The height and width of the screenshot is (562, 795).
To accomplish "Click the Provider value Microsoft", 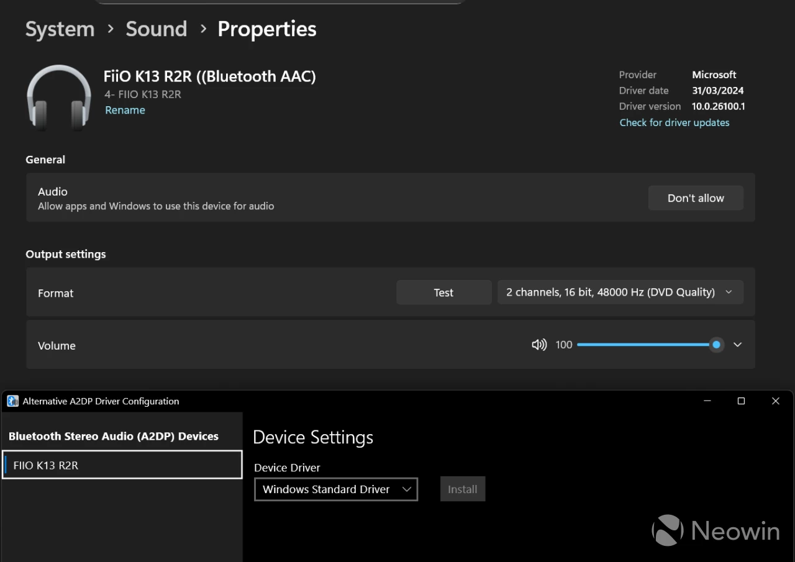I will coord(714,75).
